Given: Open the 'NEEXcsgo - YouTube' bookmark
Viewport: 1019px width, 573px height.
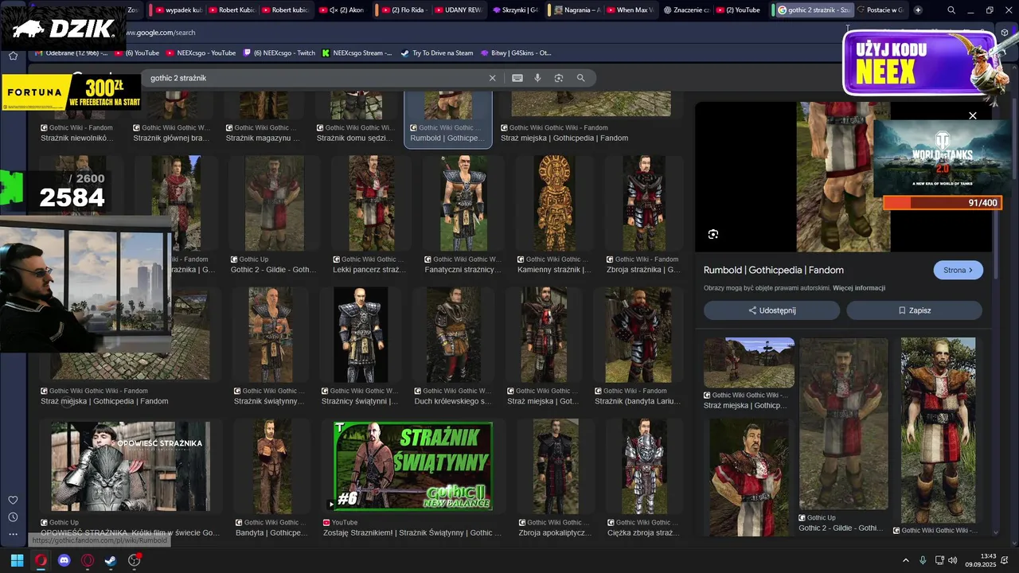Looking at the screenshot, I should [x=201, y=53].
